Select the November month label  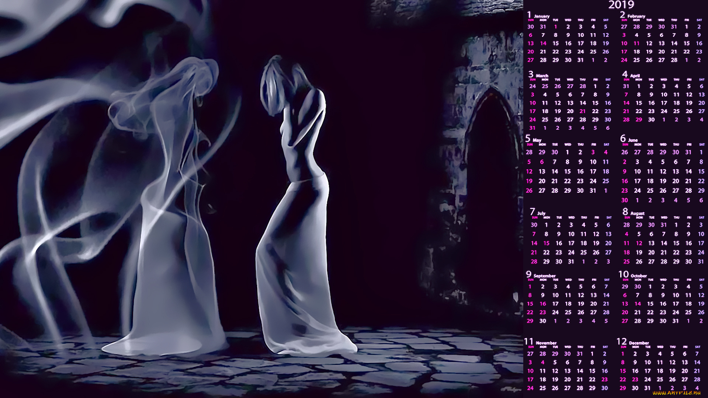[x=546, y=343]
